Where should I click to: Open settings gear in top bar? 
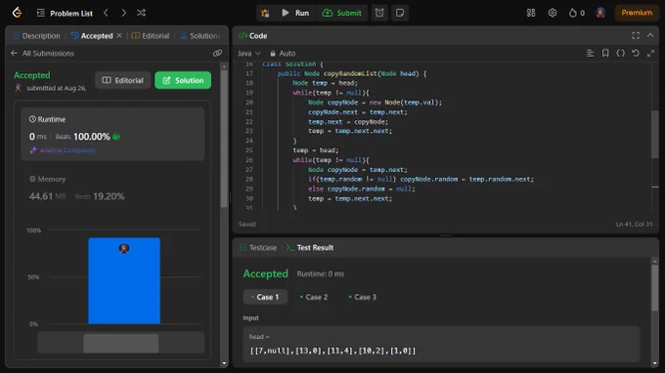553,13
